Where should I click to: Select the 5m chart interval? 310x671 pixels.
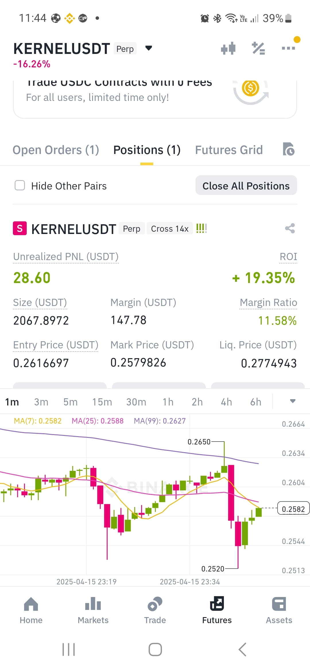click(x=71, y=402)
